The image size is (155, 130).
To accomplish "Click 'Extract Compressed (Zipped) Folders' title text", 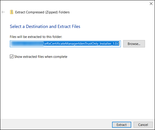I will coord(42,12).
